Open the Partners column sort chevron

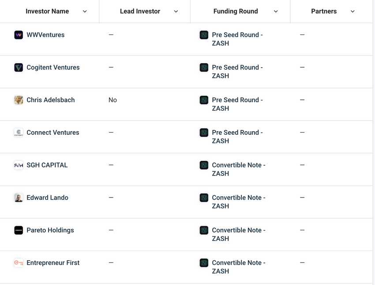[352, 11]
